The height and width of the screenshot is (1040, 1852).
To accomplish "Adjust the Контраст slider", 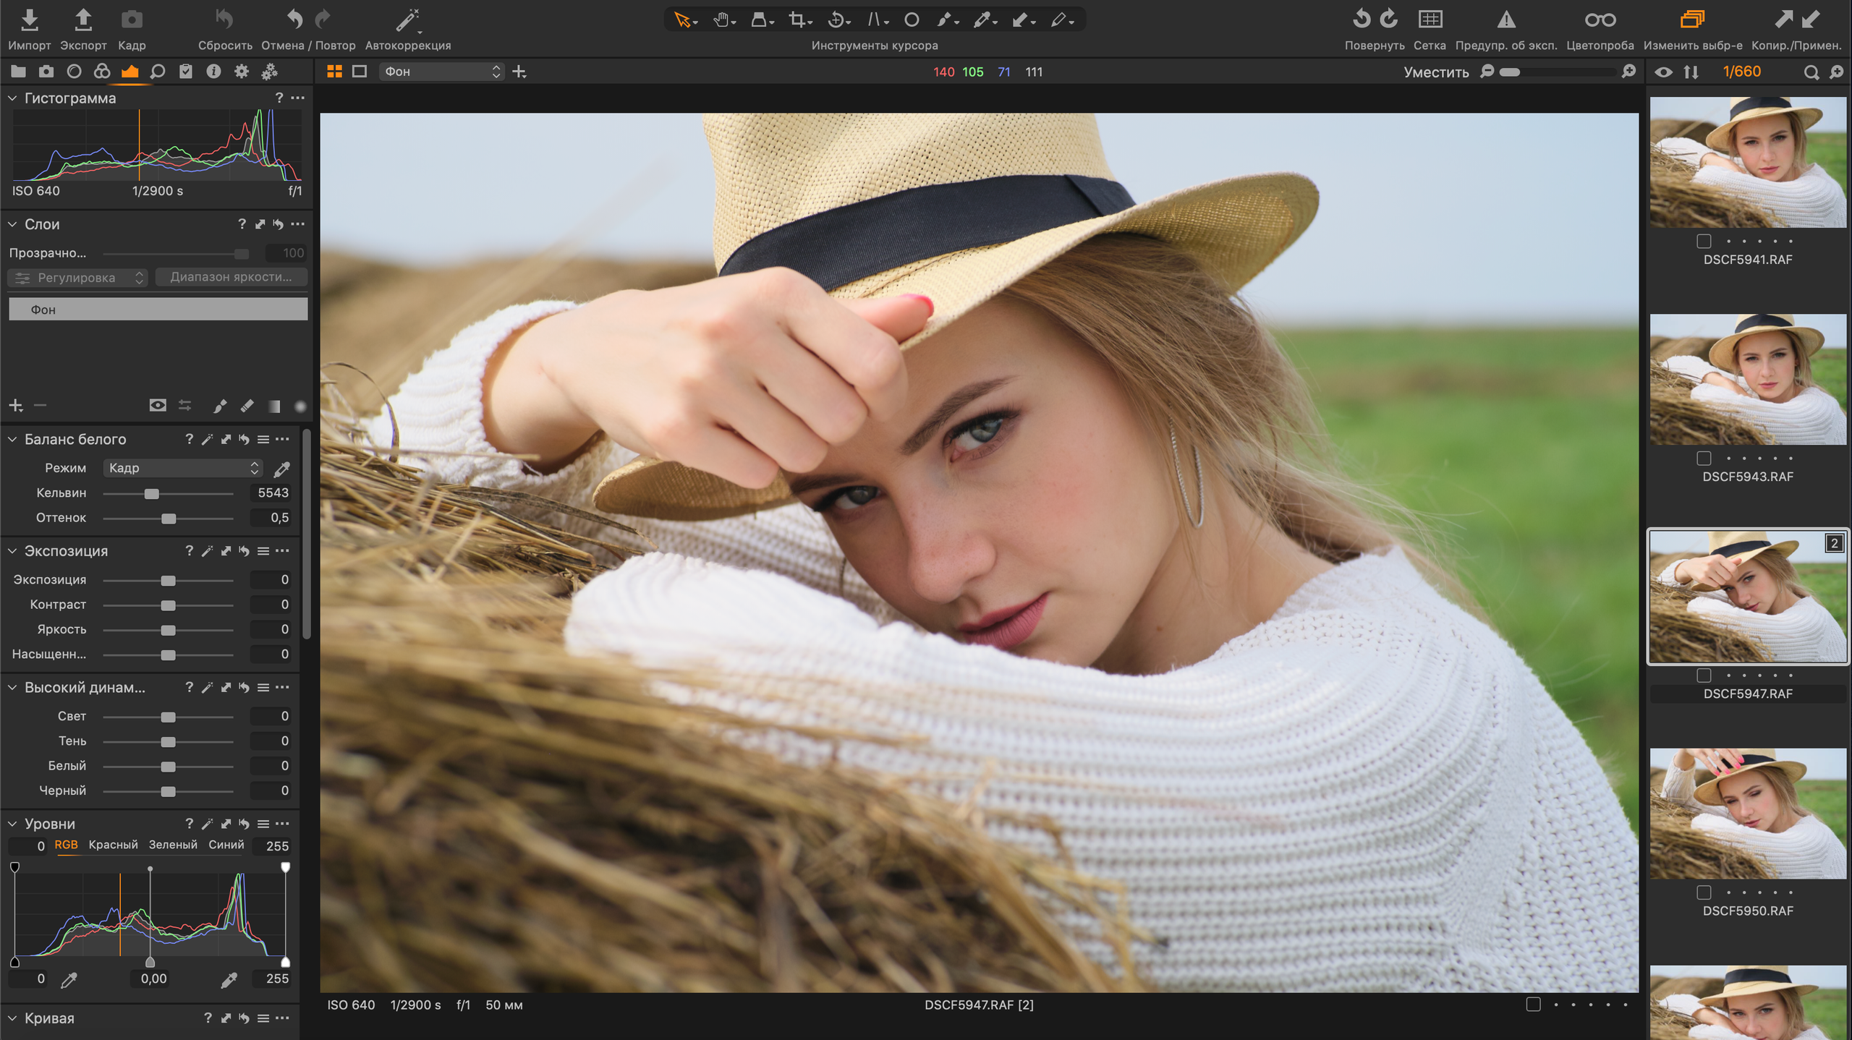I will point(168,605).
